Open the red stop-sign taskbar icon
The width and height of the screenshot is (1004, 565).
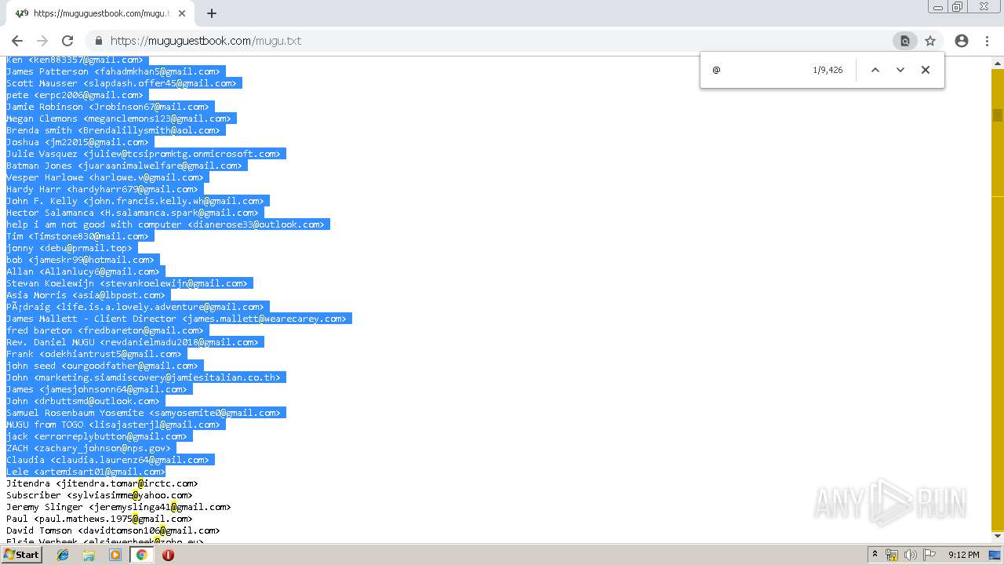tap(168, 555)
